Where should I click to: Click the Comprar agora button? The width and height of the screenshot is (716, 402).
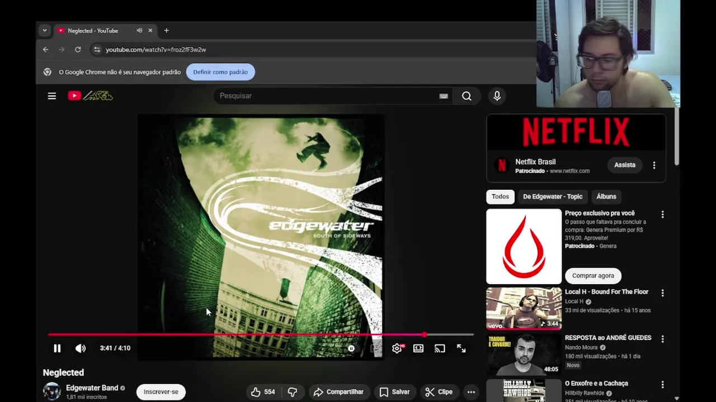[x=593, y=276]
